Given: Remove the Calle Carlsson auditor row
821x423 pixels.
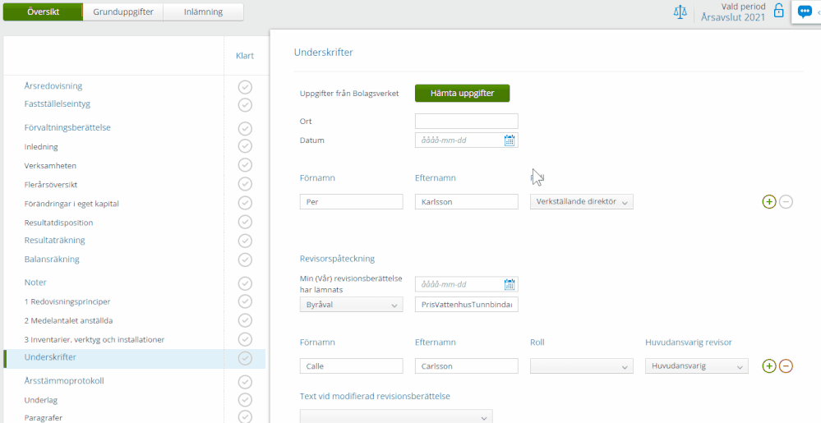Looking at the screenshot, I should 786,366.
